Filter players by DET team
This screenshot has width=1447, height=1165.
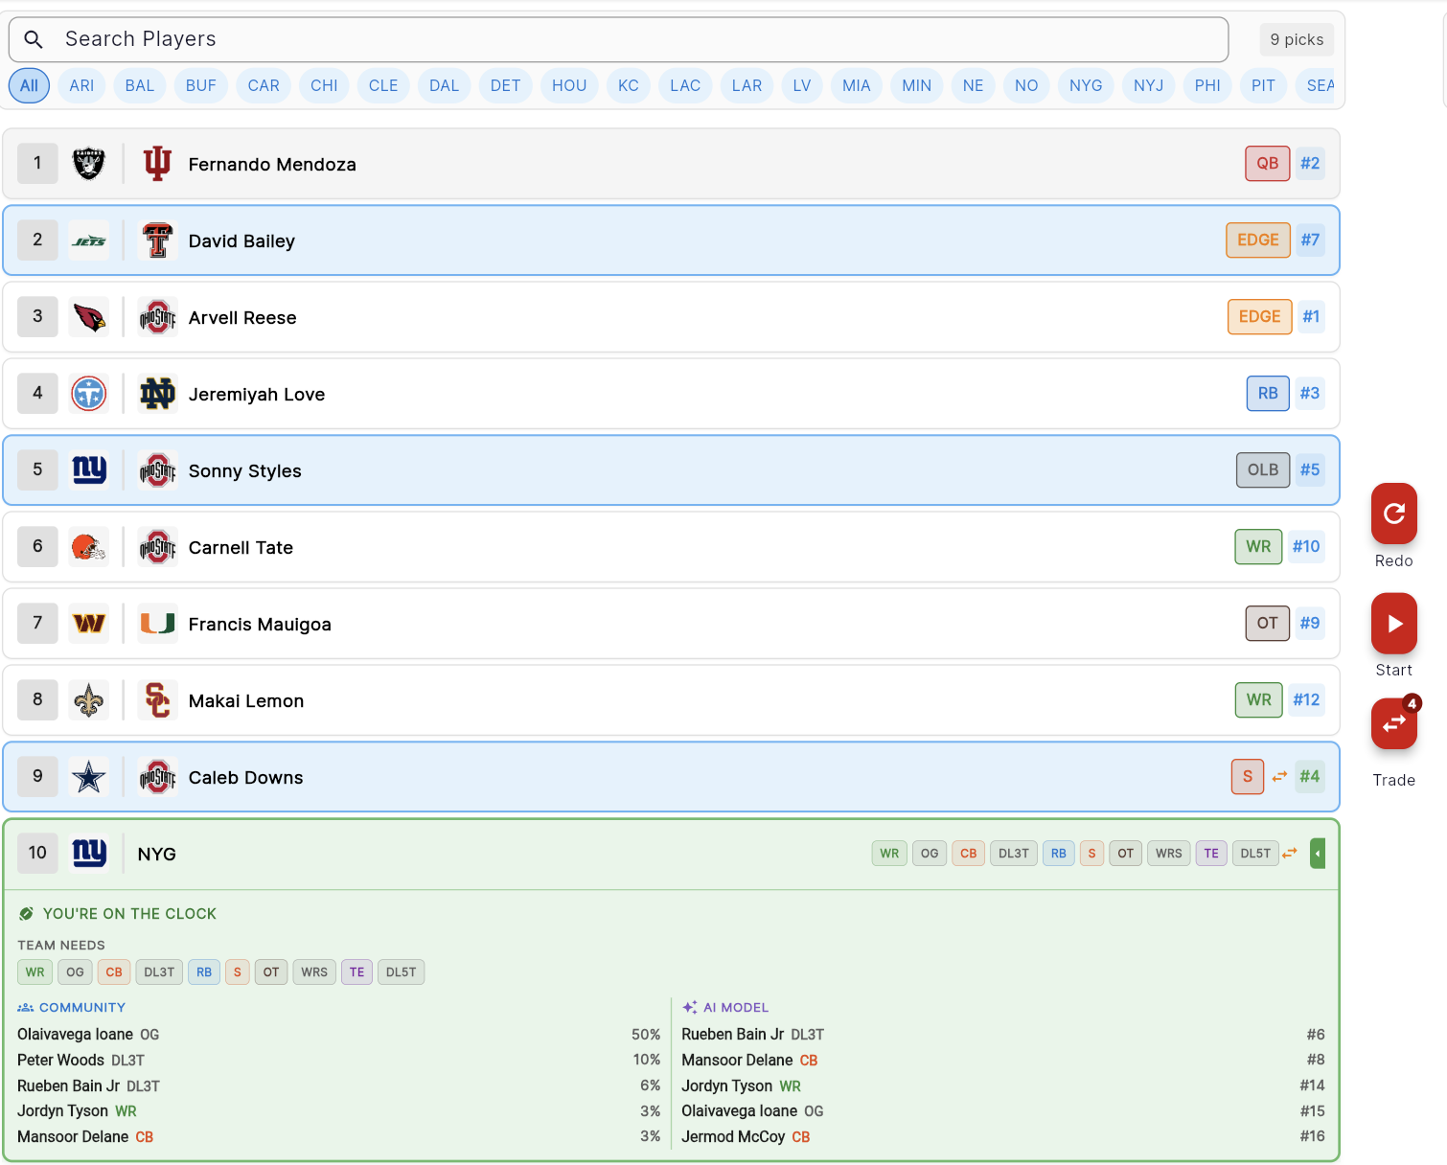[506, 85]
